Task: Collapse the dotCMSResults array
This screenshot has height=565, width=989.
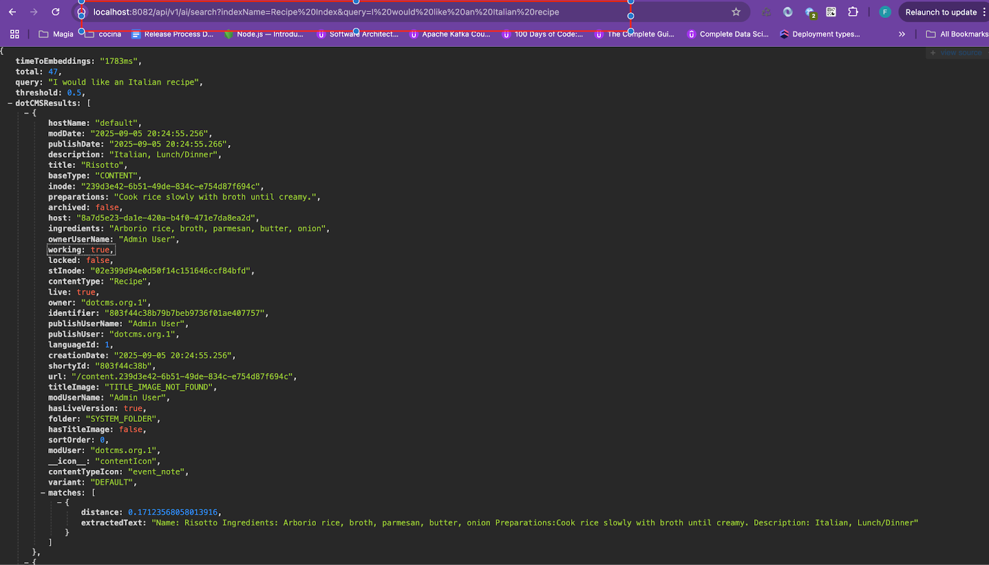Action: click(x=10, y=103)
